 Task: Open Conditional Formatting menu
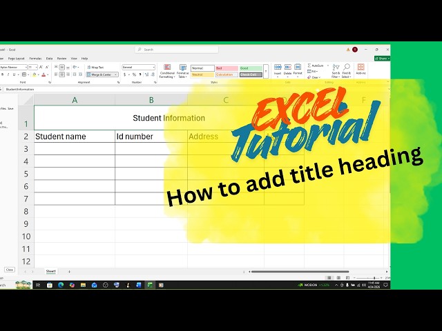167,71
